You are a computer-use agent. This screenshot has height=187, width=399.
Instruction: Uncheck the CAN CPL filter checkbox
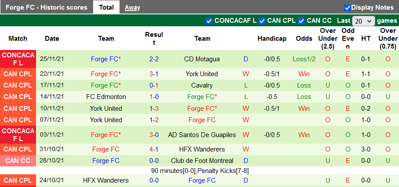click(x=262, y=21)
